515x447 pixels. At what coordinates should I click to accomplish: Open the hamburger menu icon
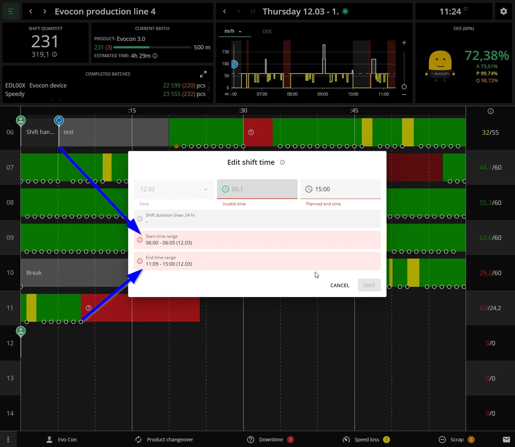11,11
